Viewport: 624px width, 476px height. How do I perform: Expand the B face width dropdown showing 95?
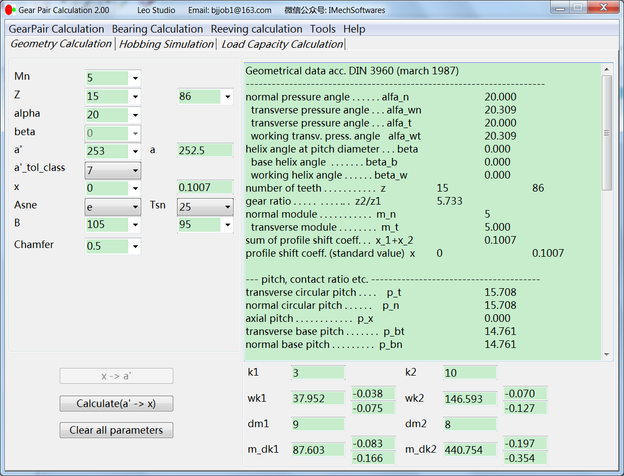point(228,225)
